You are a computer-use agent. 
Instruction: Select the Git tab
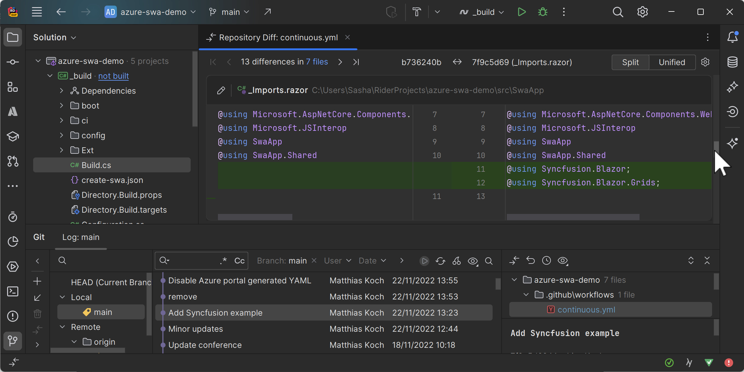tap(39, 237)
